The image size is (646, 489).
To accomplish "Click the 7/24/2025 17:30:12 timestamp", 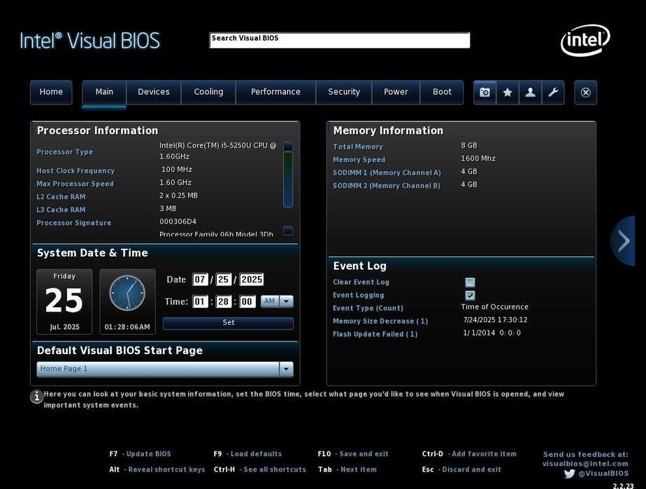I will tap(495, 320).
